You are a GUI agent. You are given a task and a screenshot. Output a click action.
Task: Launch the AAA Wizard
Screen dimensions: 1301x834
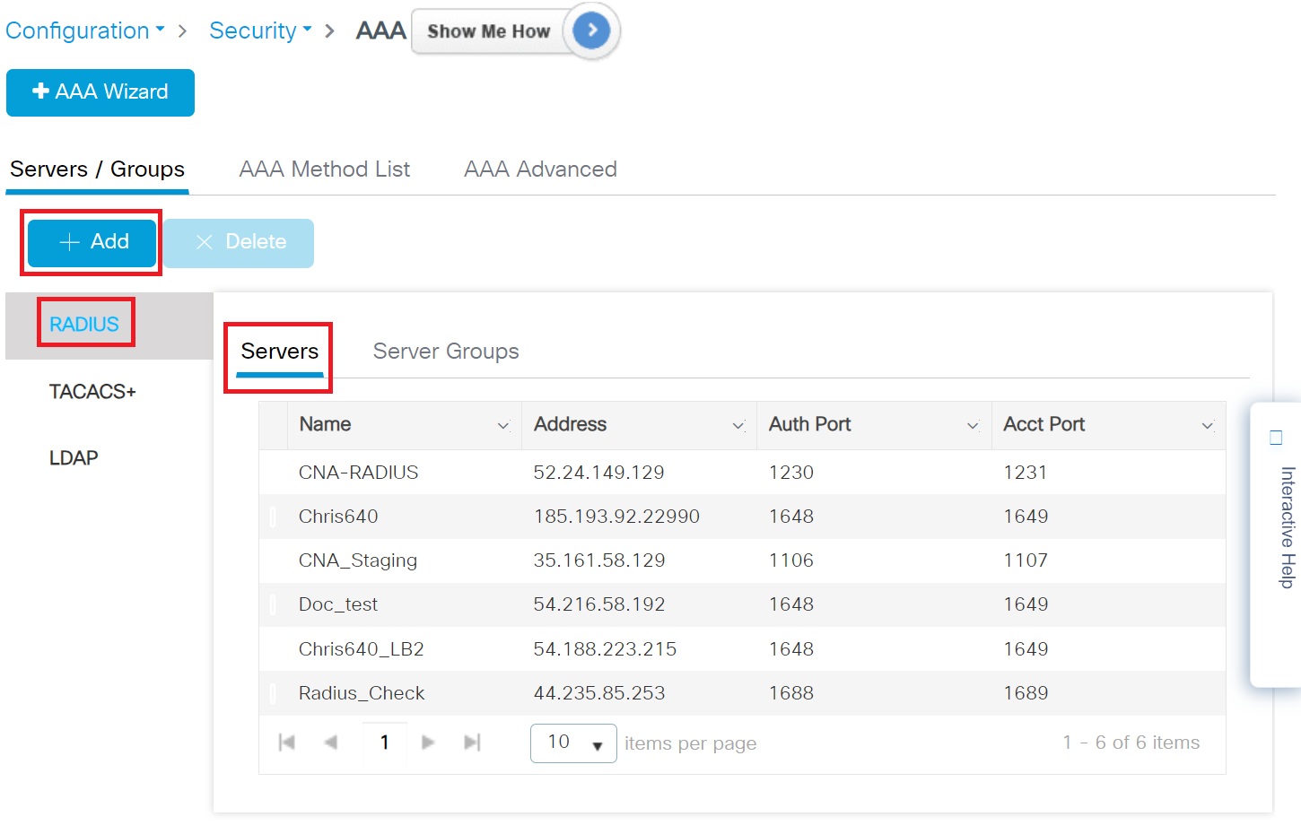[x=100, y=92]
